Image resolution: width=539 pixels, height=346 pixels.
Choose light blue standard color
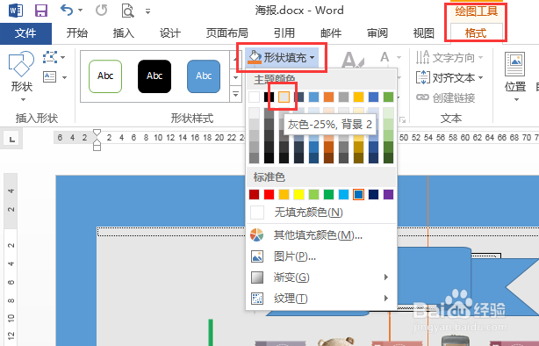(x=343, y=195)
